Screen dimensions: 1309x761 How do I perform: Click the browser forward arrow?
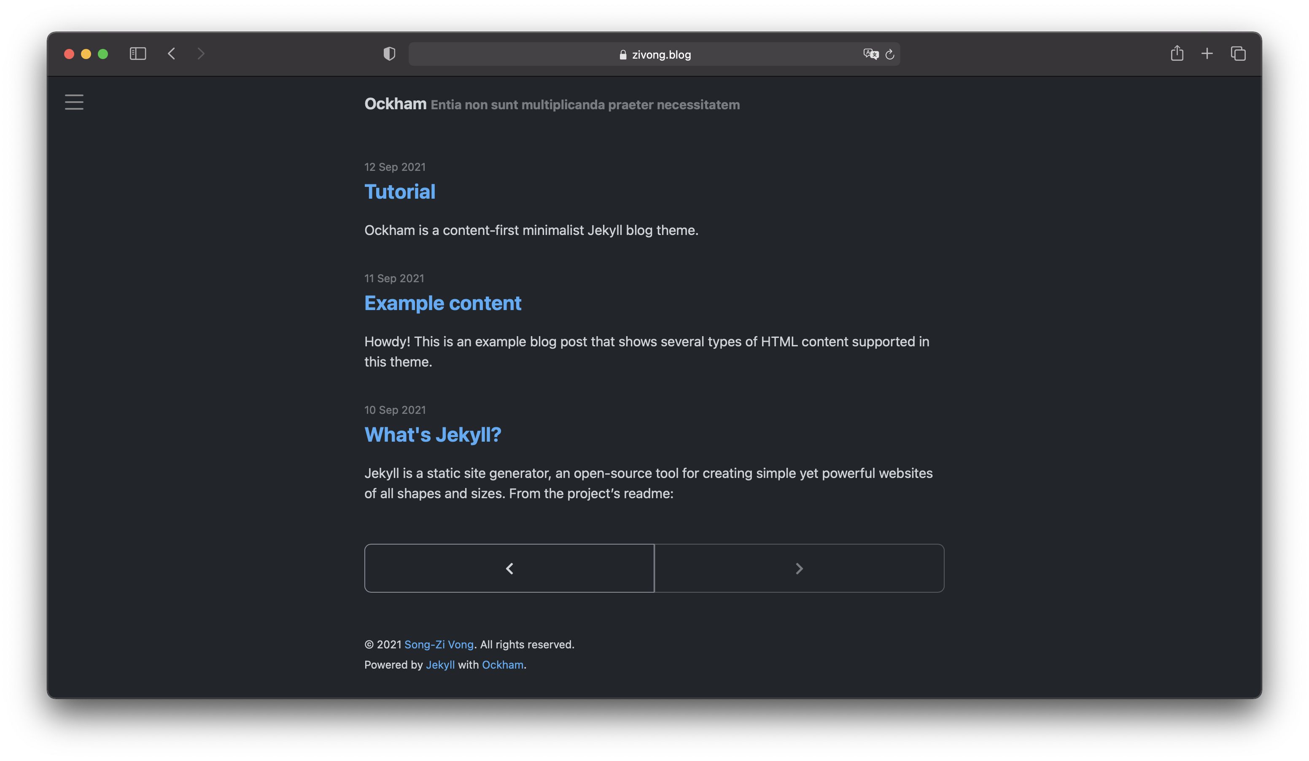(201, 54)
